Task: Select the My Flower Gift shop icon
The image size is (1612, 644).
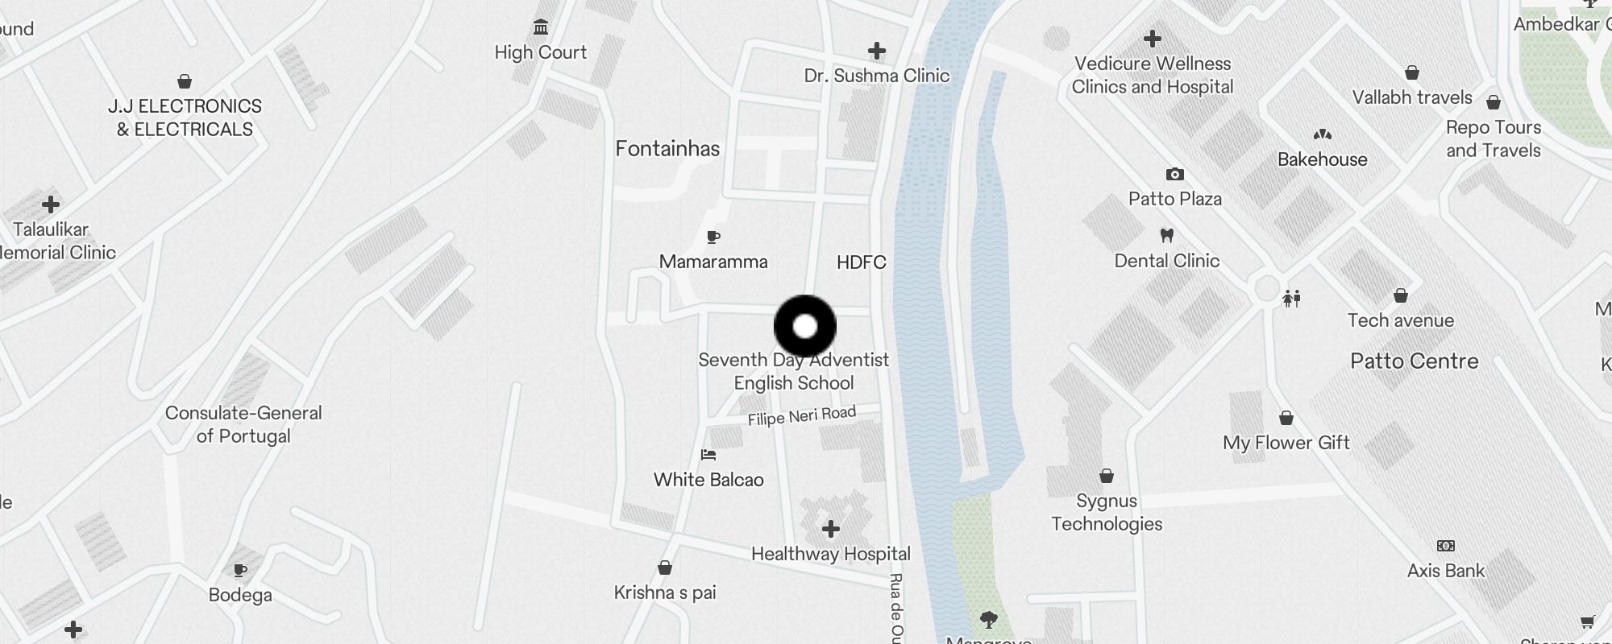Action: (1286, 418)
